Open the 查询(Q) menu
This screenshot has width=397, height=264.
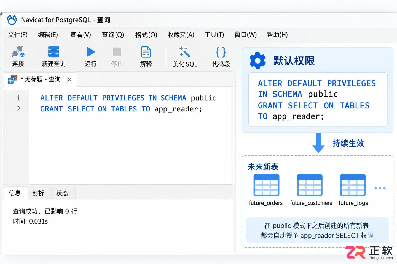(113, 35)
